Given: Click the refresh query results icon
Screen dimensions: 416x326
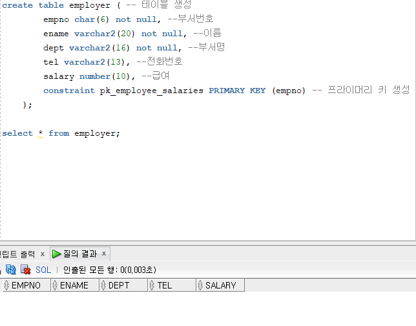Looking at the screenshot, I should tap(10, 270).
